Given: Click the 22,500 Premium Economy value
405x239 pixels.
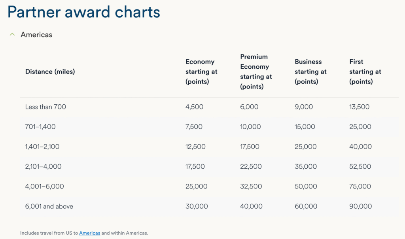Looking at the screenshot, I should [x=252, y=166].
